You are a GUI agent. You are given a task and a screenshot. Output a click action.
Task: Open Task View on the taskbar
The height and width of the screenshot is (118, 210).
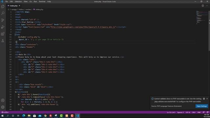tap(18, 116)
